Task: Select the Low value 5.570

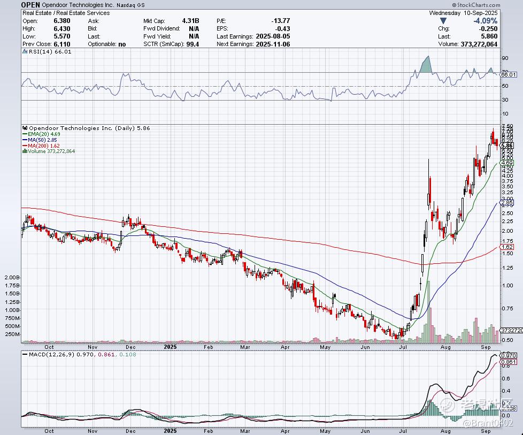Action: (x=62, y=36)
